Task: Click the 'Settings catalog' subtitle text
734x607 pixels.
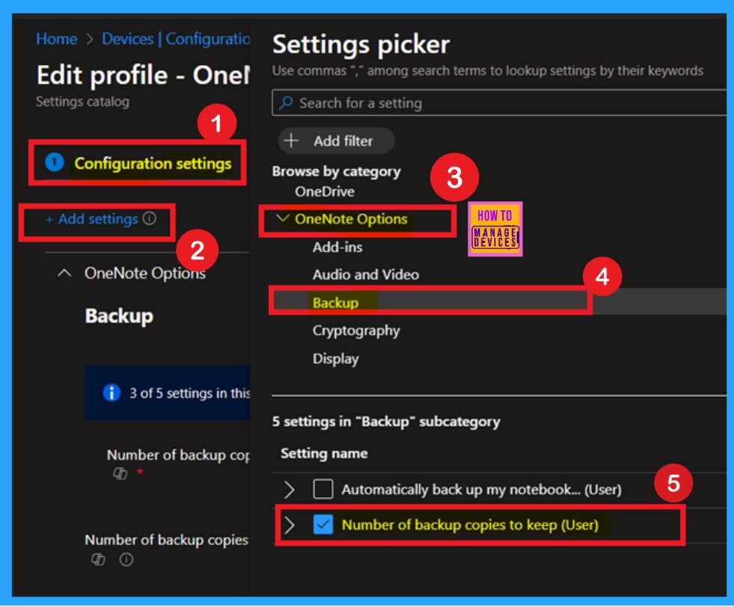Action: tap(82, 102)
